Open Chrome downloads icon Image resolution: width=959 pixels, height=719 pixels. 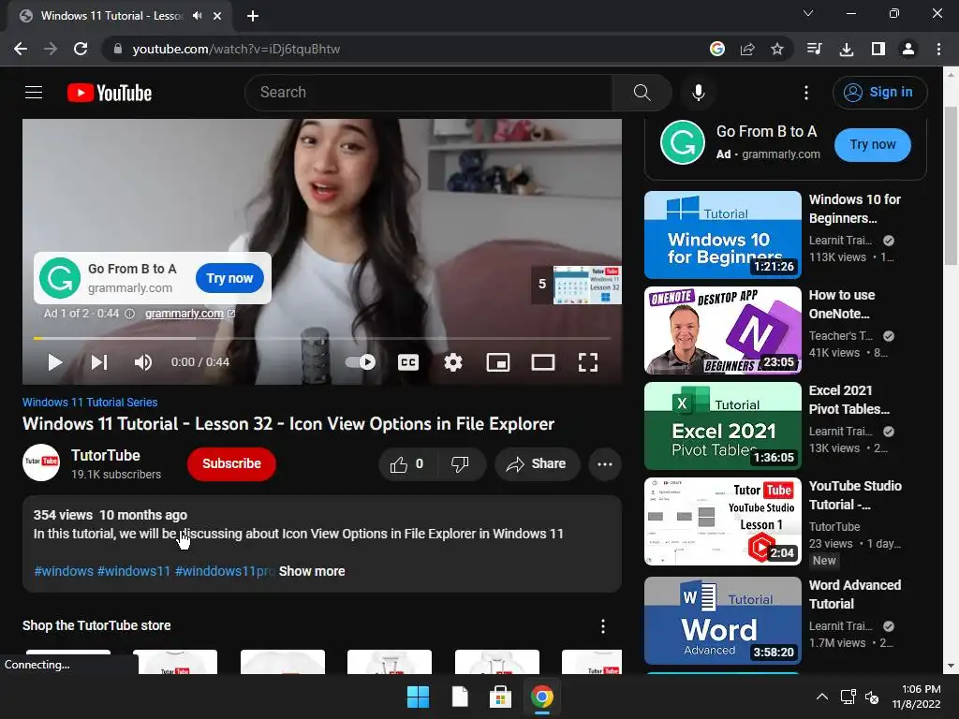(847, 49)
